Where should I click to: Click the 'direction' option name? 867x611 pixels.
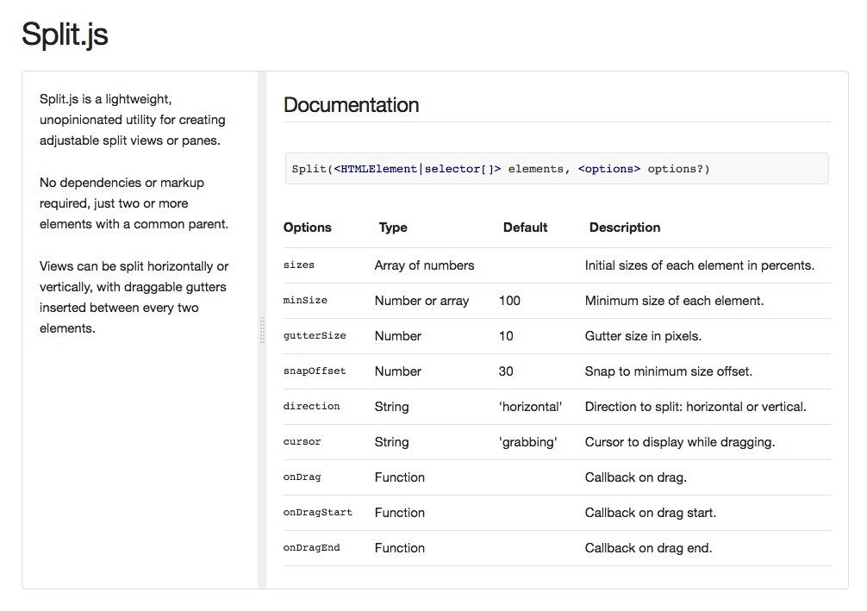pos(311,407)
